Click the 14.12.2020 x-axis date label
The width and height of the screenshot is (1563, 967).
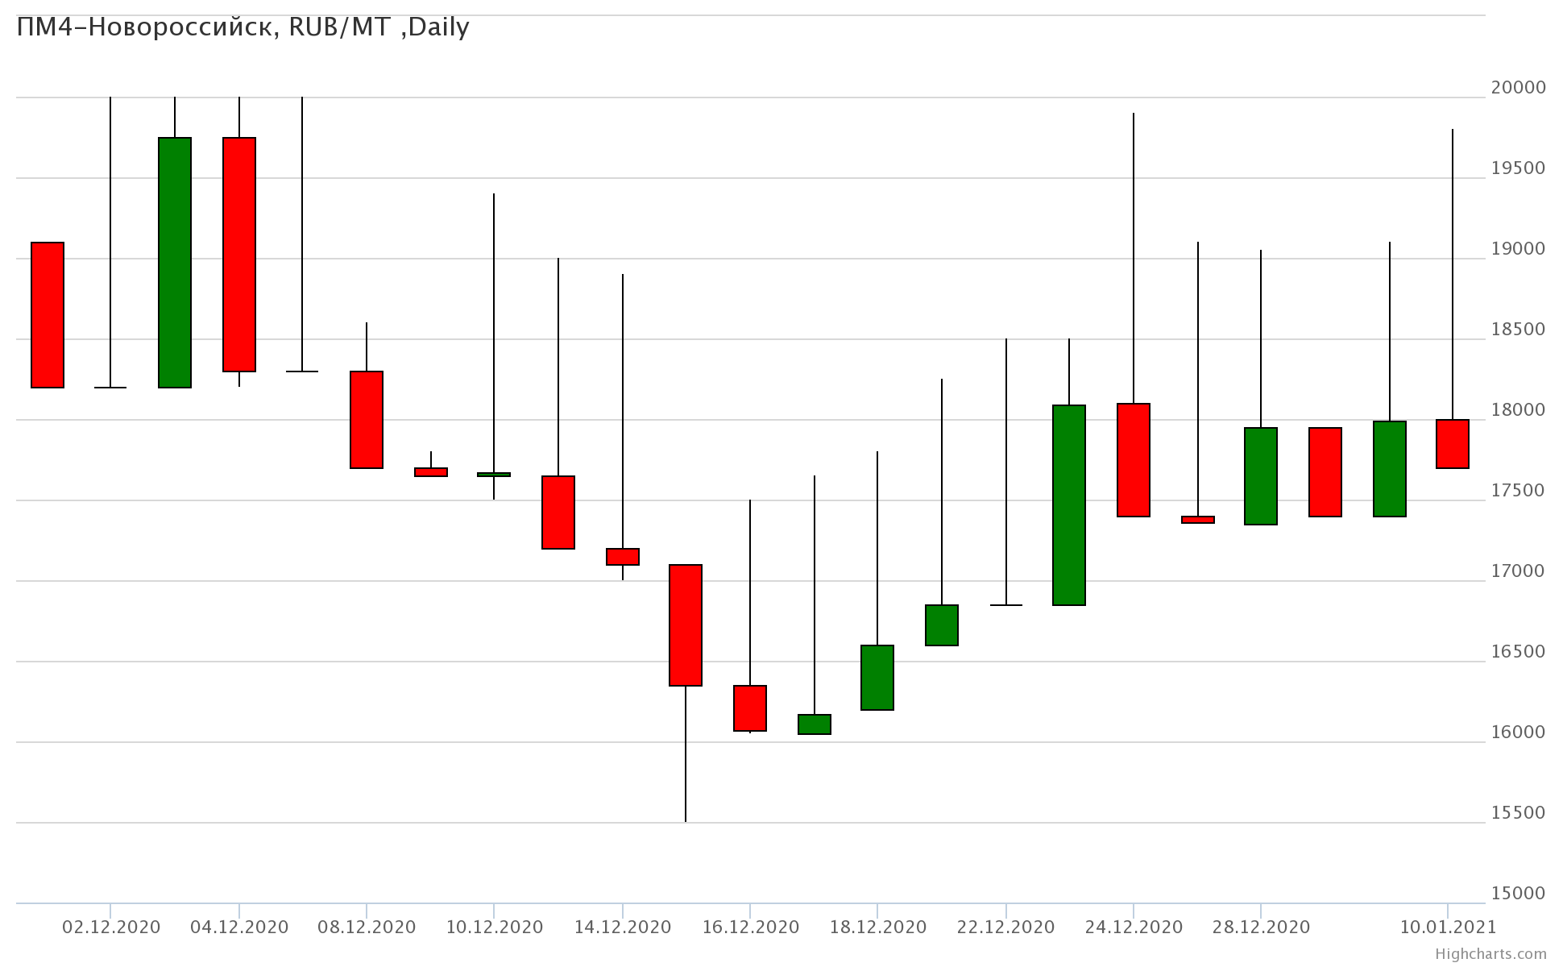[622, 928]
